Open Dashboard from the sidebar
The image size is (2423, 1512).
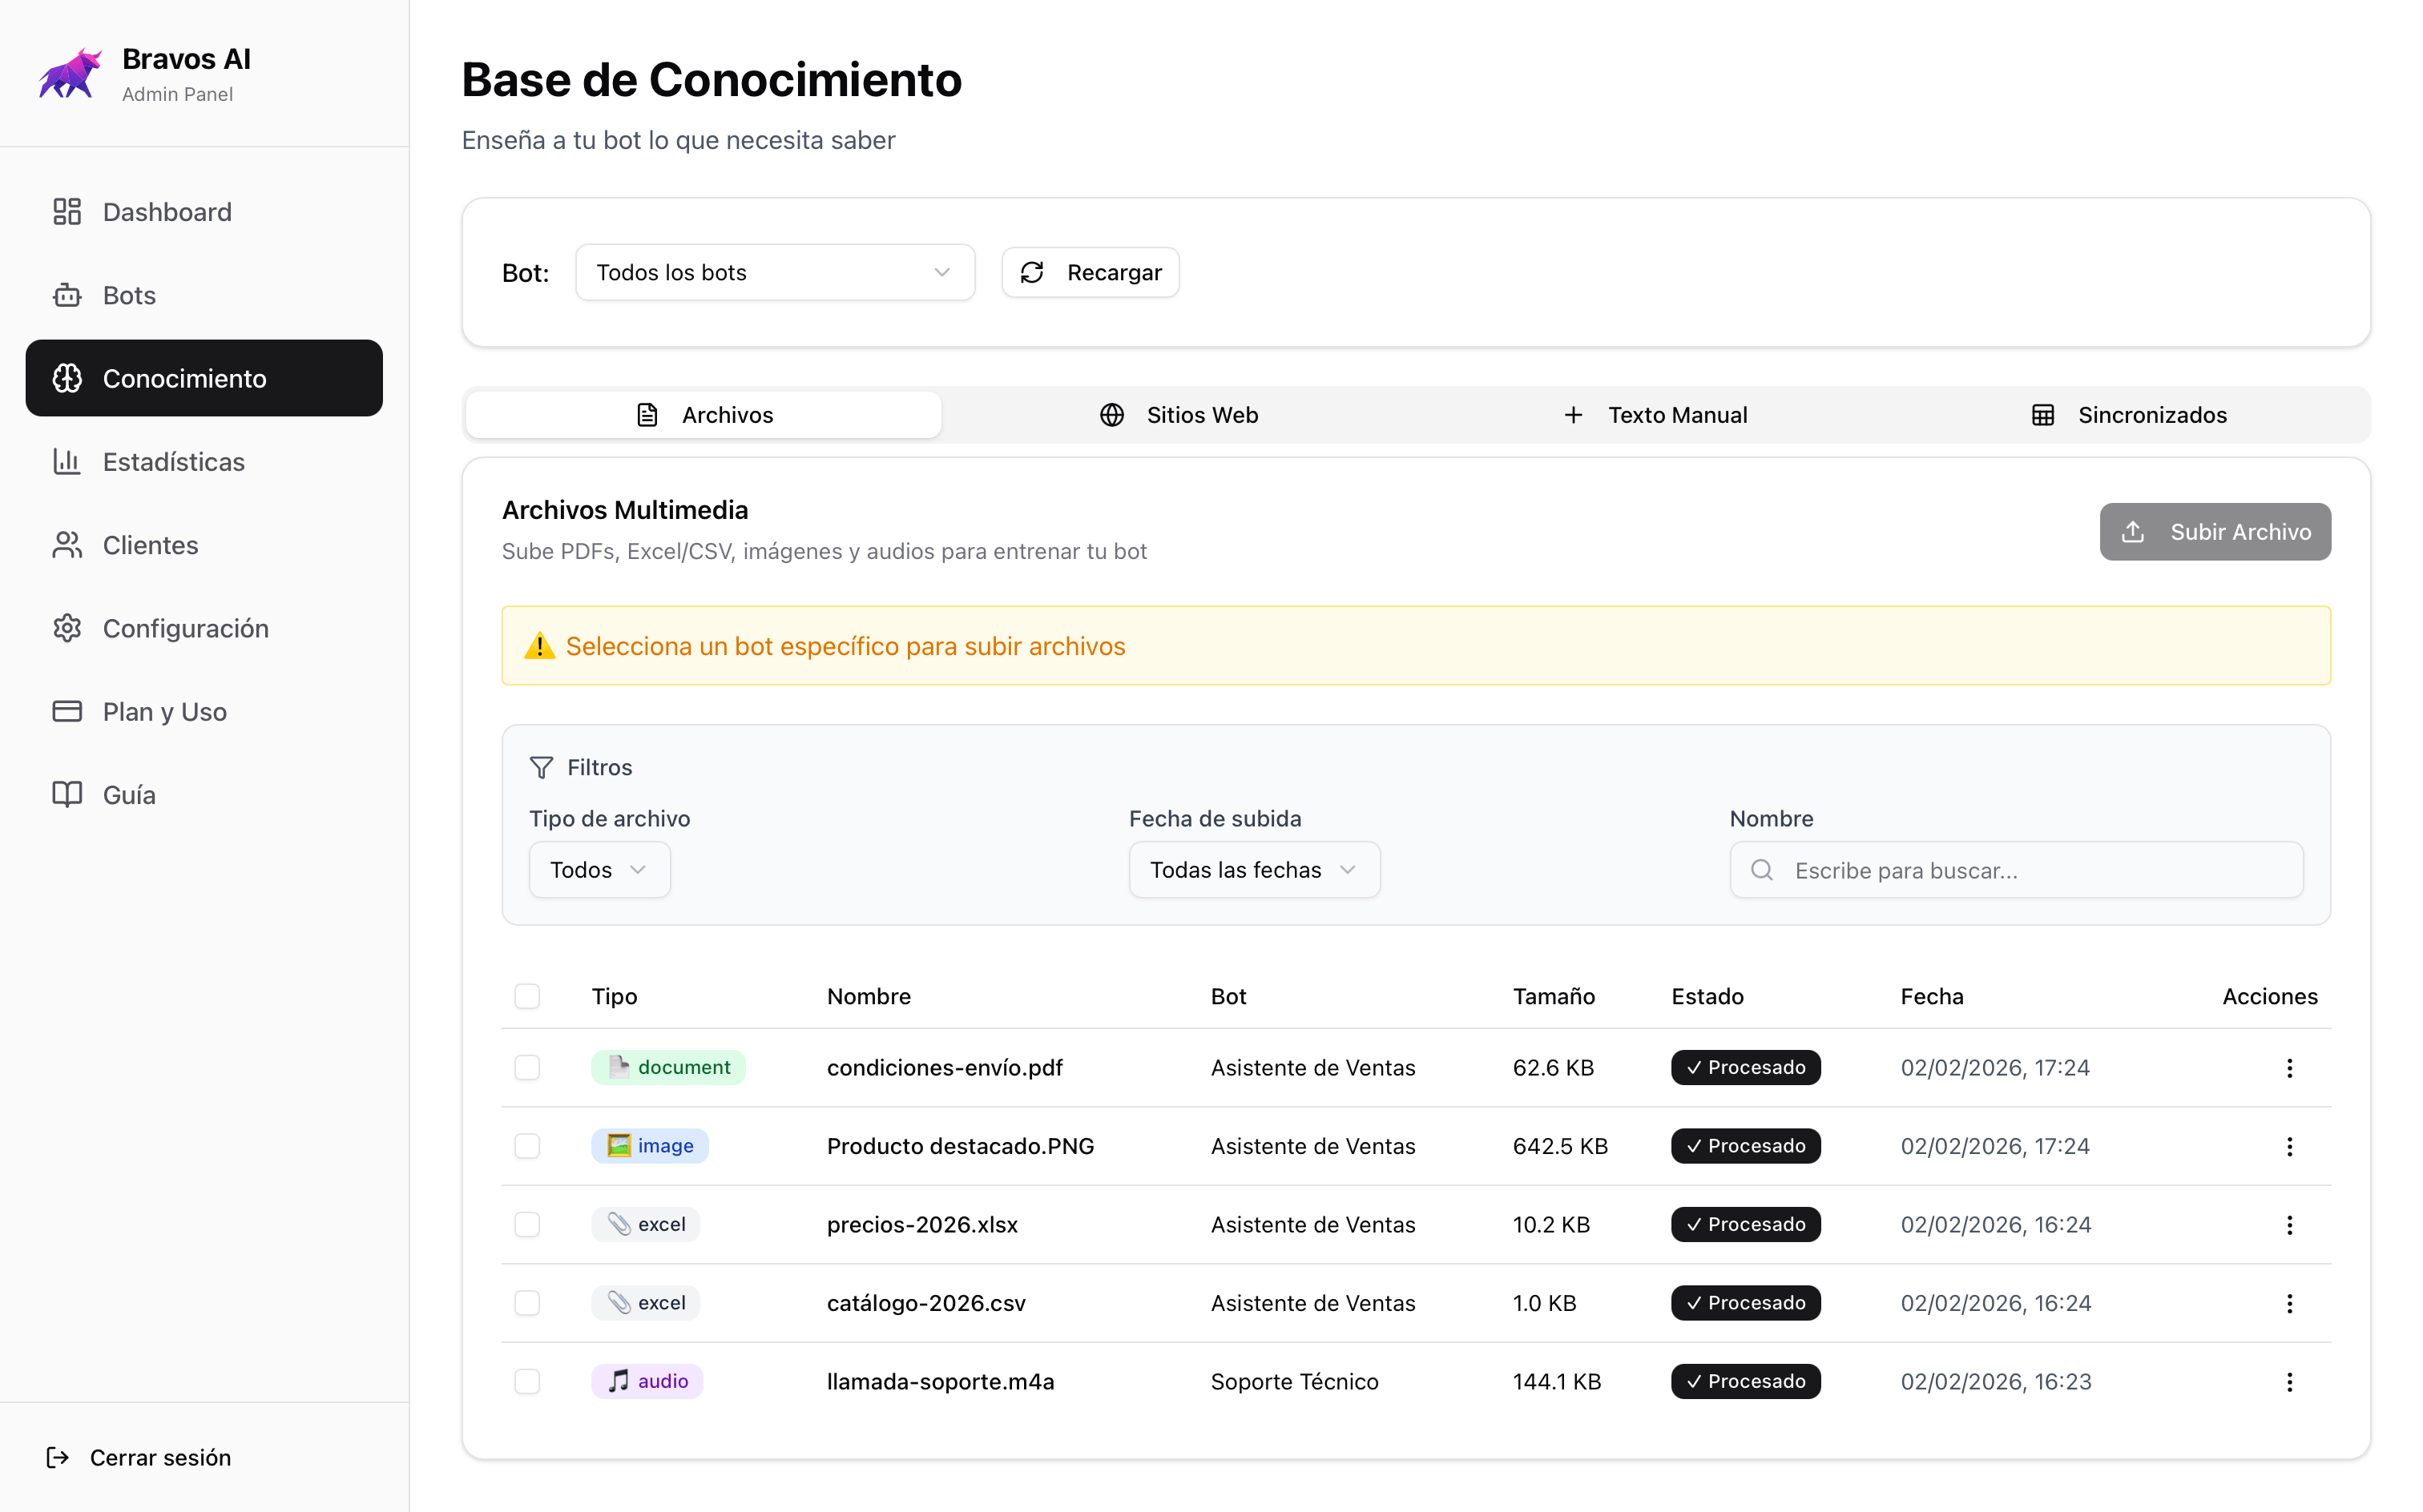204,212
